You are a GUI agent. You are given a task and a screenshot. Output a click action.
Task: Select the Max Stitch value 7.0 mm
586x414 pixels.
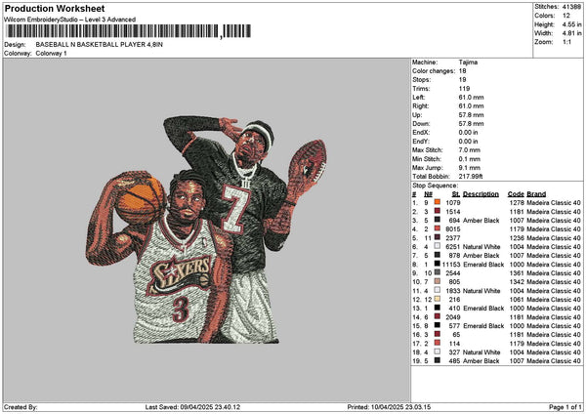[470, 150]
